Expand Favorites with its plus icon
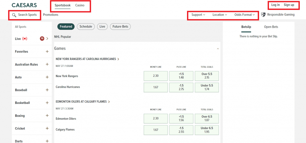 (x=47, y=52)
